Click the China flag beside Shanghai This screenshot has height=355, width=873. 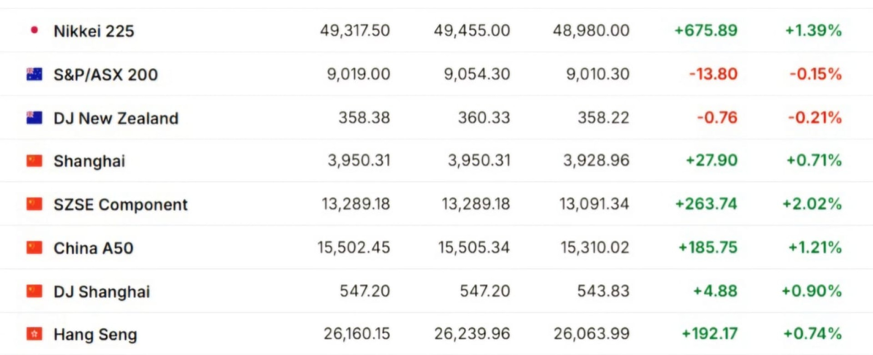coord(34,161)
